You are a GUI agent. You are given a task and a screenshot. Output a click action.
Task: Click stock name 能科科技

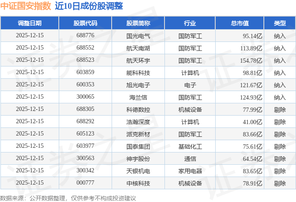point(138,73)
